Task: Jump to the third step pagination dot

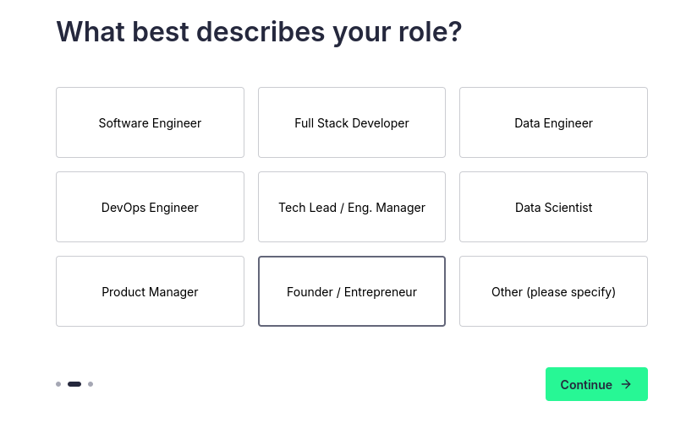Action: [x=91, y=384]
